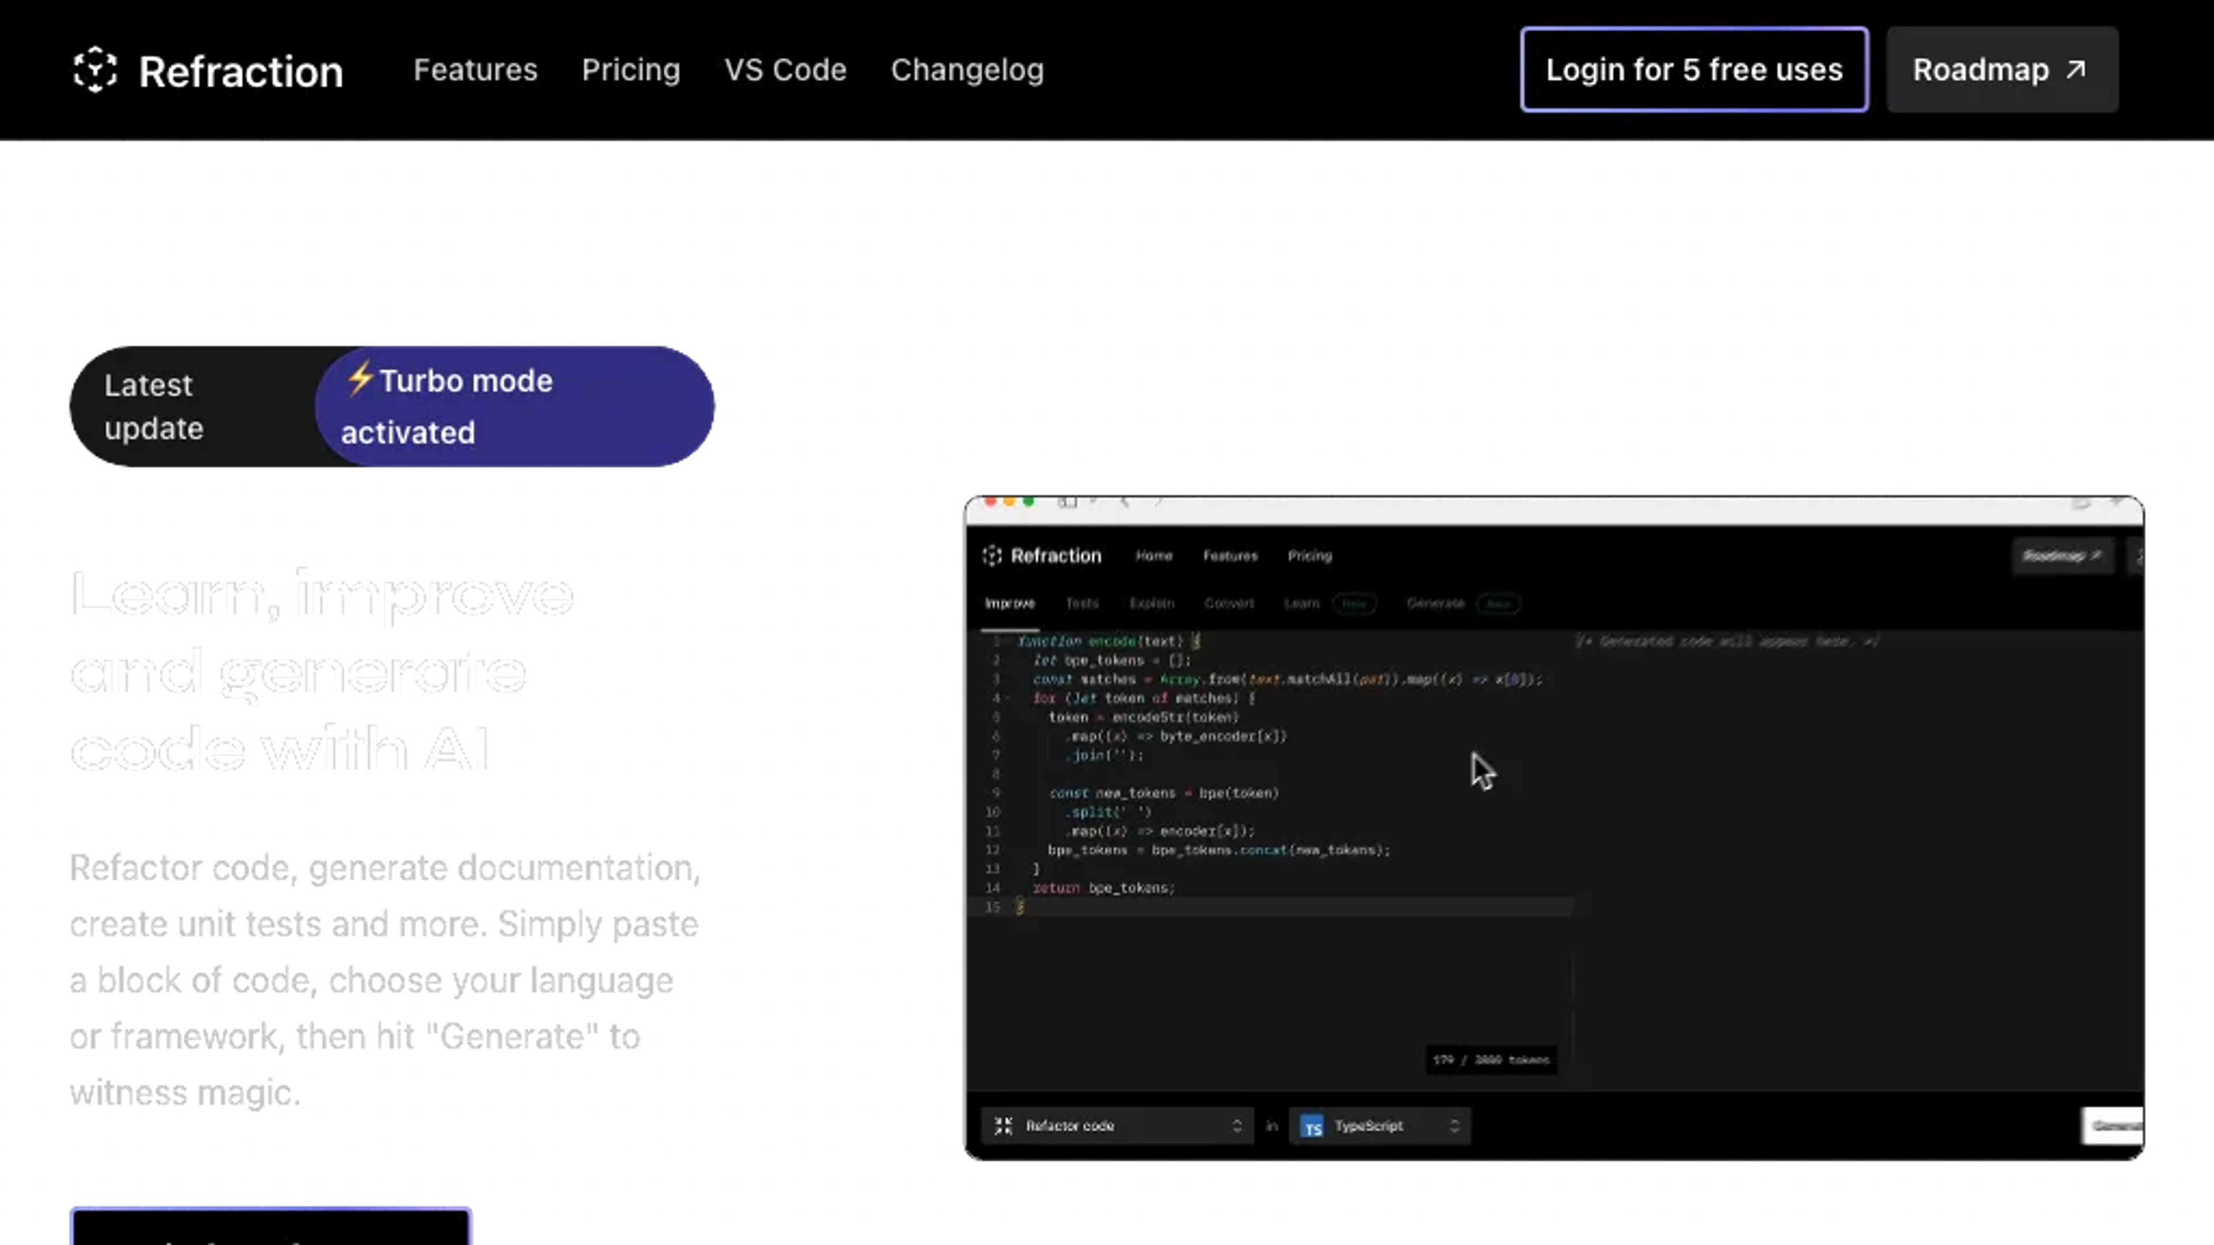Click Login for 5 free uses
The image size is (2214, 1245).
click(x=1694, y=70)
